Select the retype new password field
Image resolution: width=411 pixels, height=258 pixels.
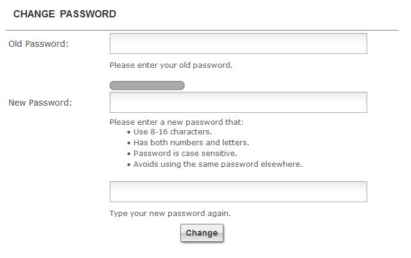point(238,192)
